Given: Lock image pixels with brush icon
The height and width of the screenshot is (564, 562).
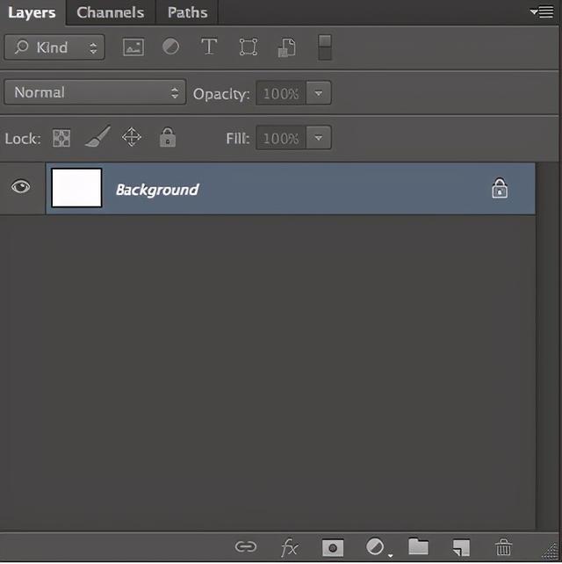Looking at the screenshot, I should click(97, 137).
